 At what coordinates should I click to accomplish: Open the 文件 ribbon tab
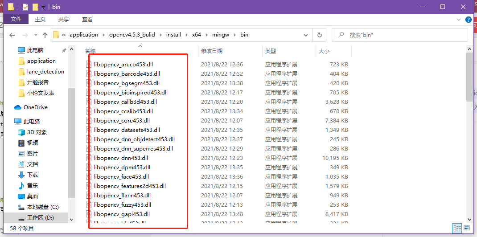[x=16, y=19]
